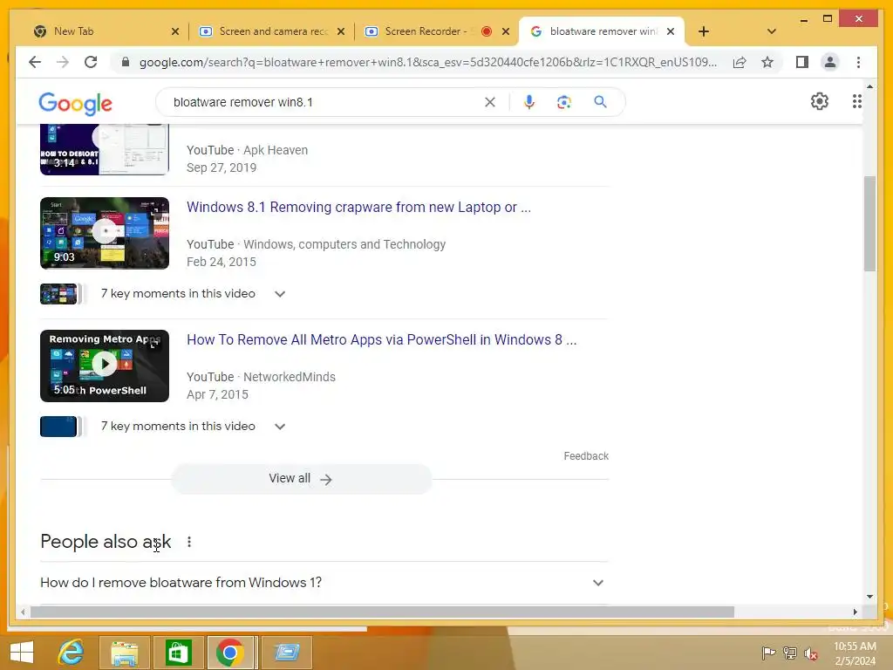This screenshot has width=893, height=670.
Task: Open the 3:14 debloat video thumbnail
Action: (x=105, y=150)
